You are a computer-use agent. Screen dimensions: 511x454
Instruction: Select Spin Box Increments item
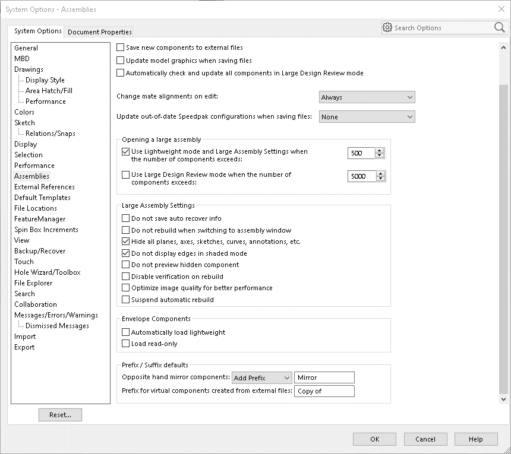pyautogui.click(x=46, y=230)
